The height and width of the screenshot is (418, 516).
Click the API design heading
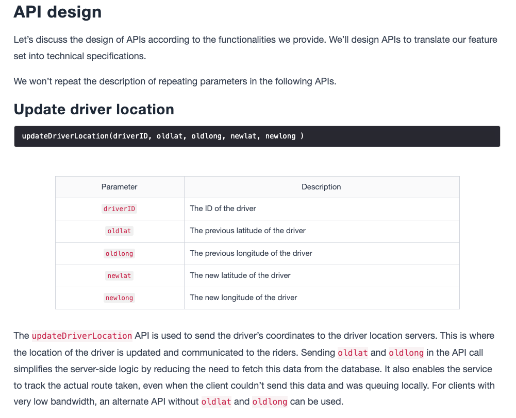58,12
